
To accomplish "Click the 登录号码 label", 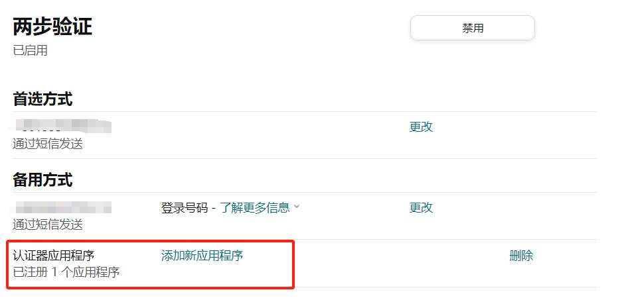I will click(185, 207).
